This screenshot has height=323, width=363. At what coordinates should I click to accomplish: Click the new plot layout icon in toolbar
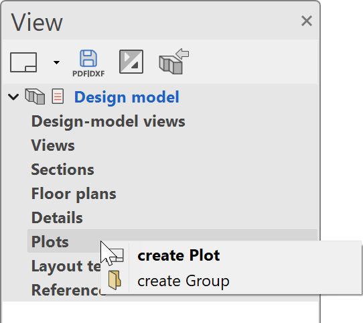pyautogui.click(x=23, y=62)
